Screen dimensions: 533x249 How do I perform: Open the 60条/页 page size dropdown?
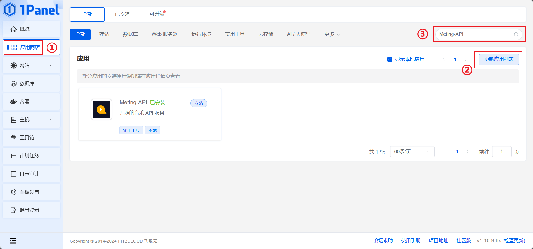point(412,152)
